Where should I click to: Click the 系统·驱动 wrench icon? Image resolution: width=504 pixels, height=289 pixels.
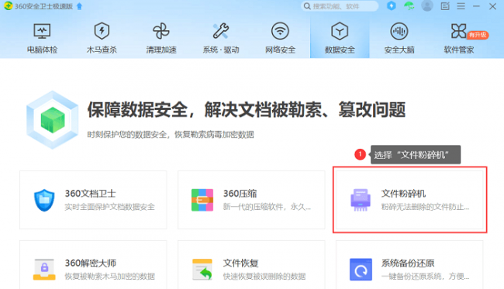221,31
